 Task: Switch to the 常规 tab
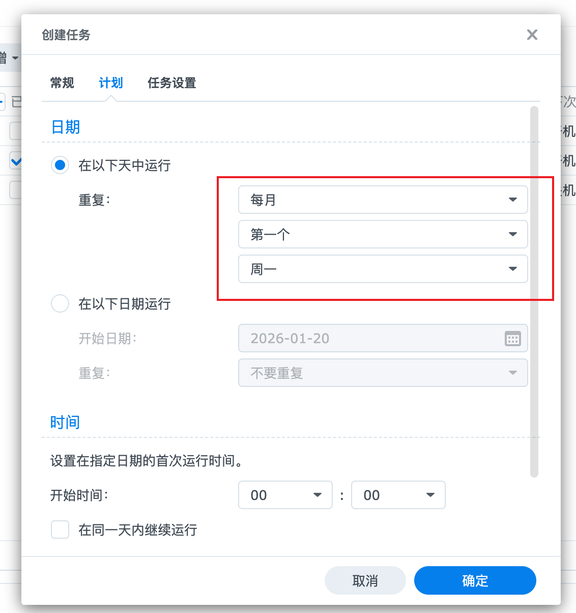click(62, 82)
